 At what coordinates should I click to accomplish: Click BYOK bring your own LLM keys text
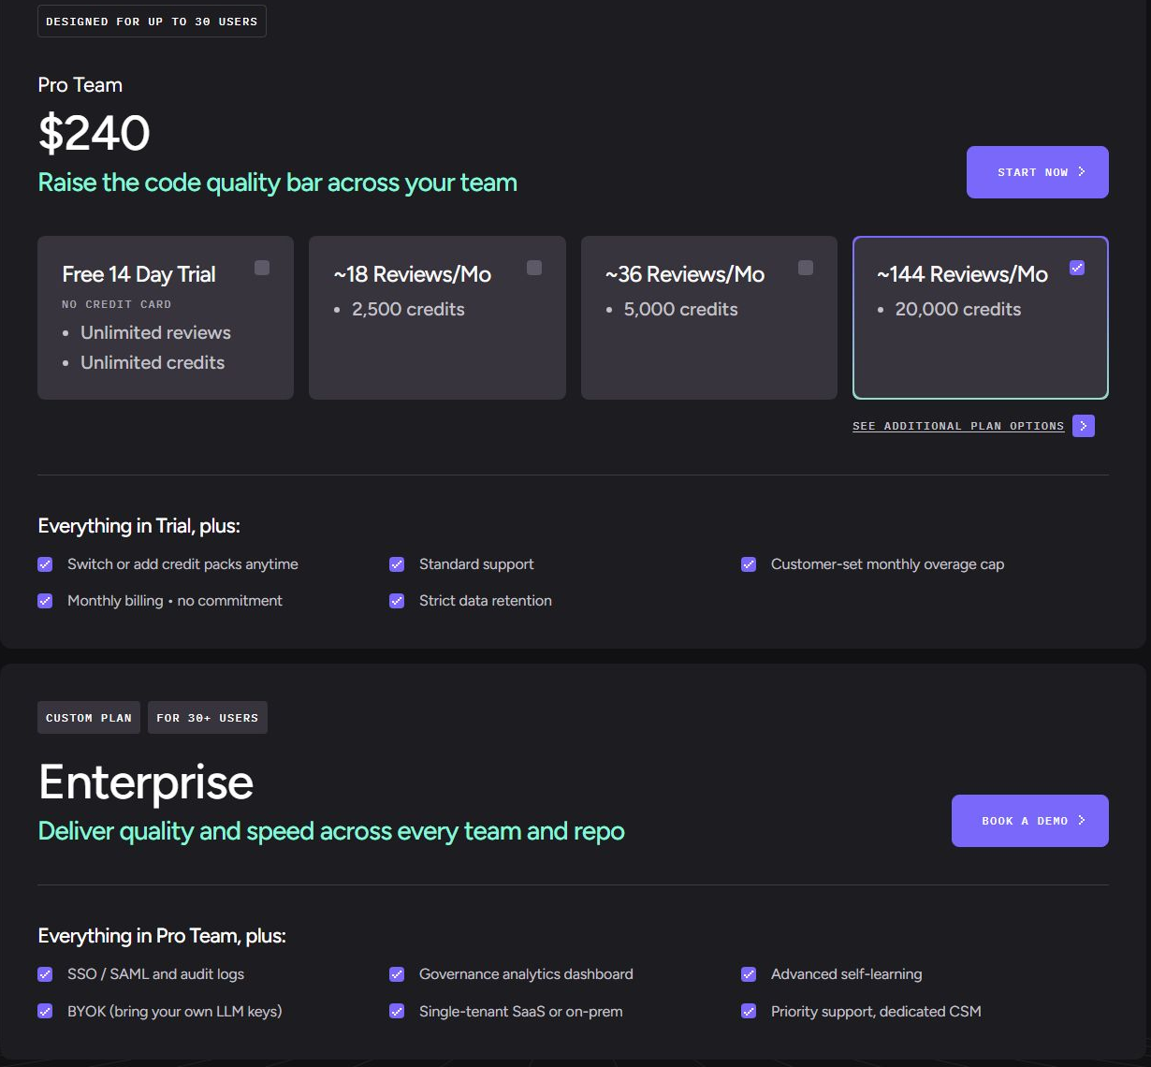point(175,1012)
